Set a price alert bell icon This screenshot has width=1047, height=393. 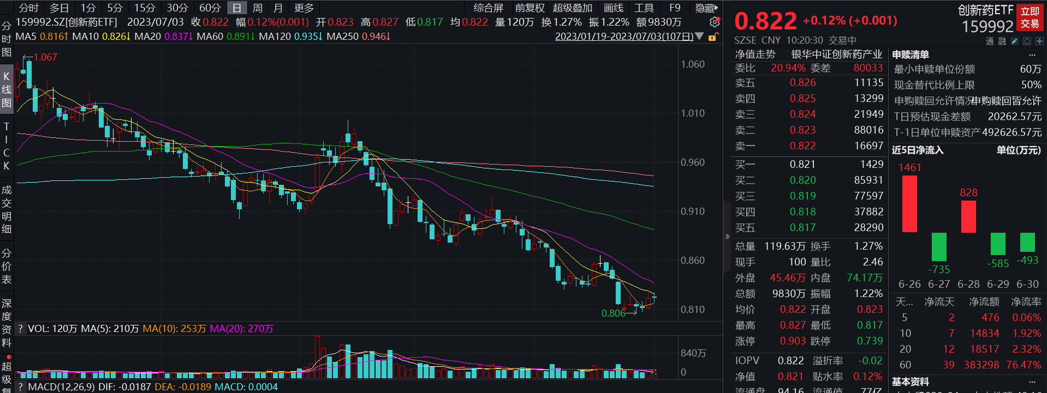[1027, 41]
